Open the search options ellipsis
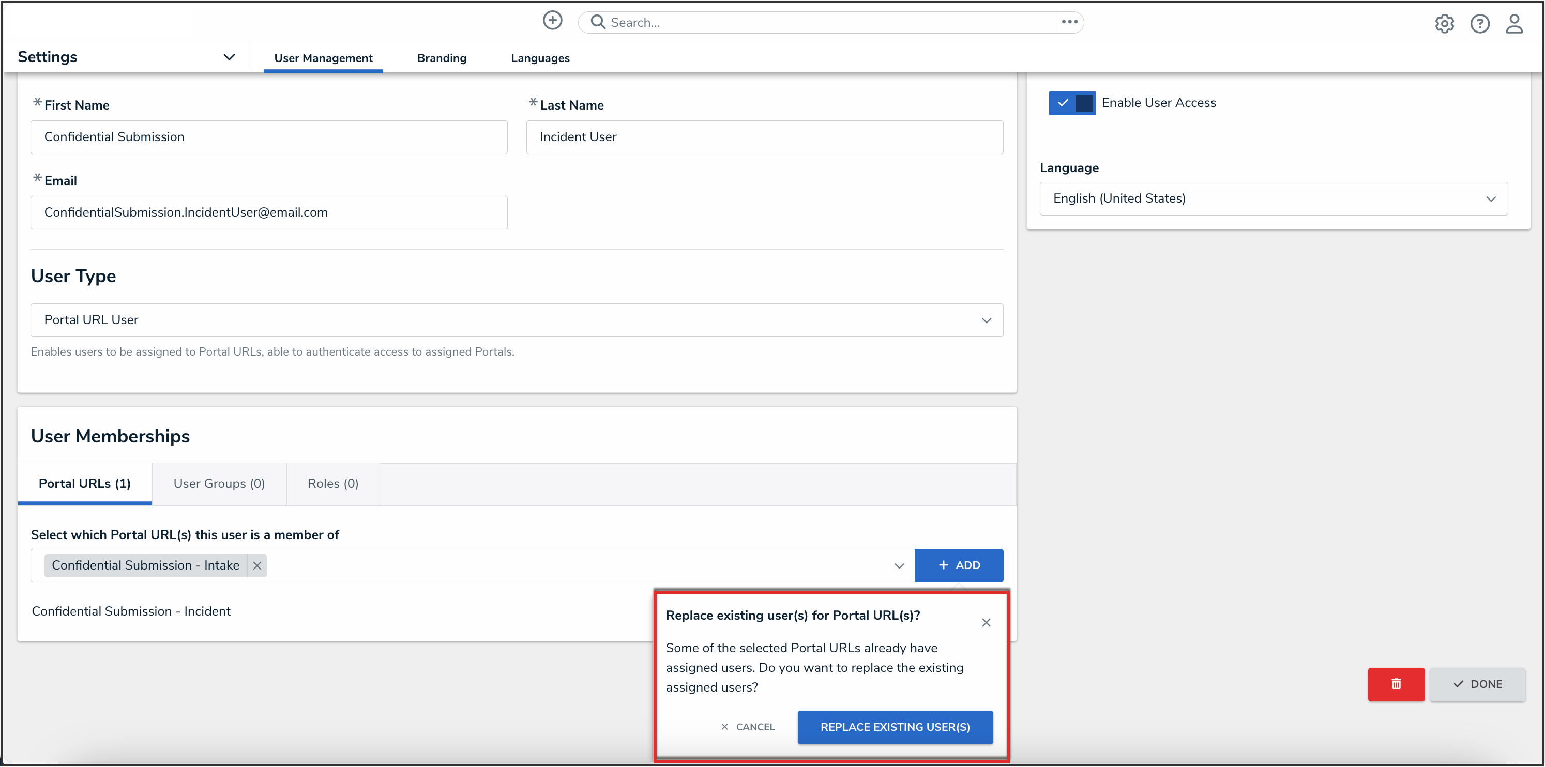The height and width of the screenshot is (767, 1545). [x=1069, y=22]
